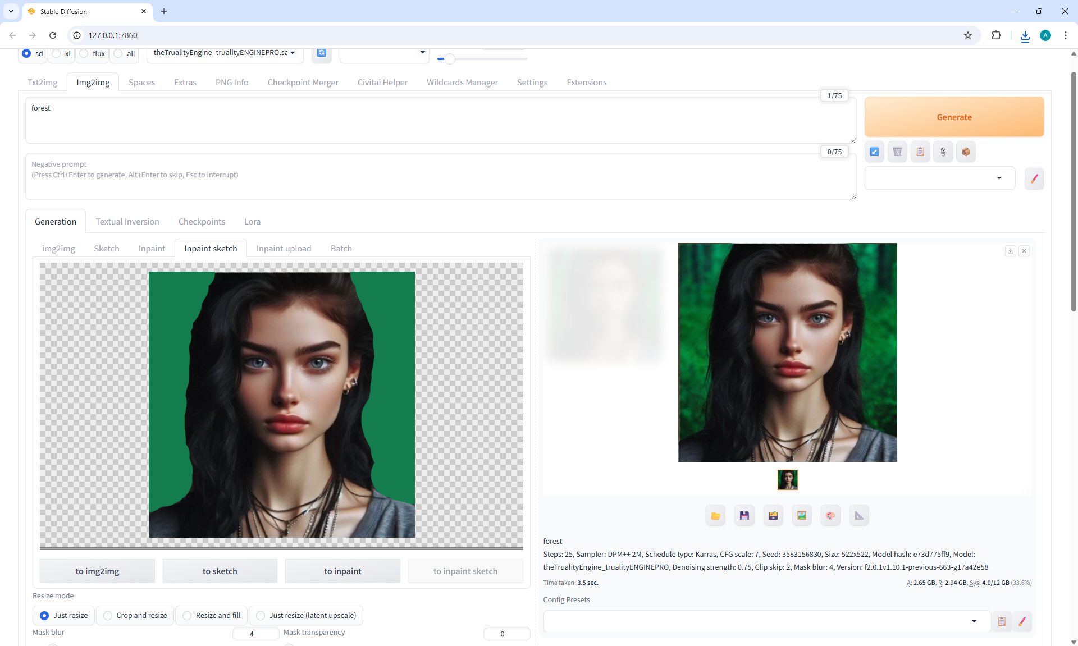
Task: Open the checkpoint model dropdown
Action: (x=225, y=53)
